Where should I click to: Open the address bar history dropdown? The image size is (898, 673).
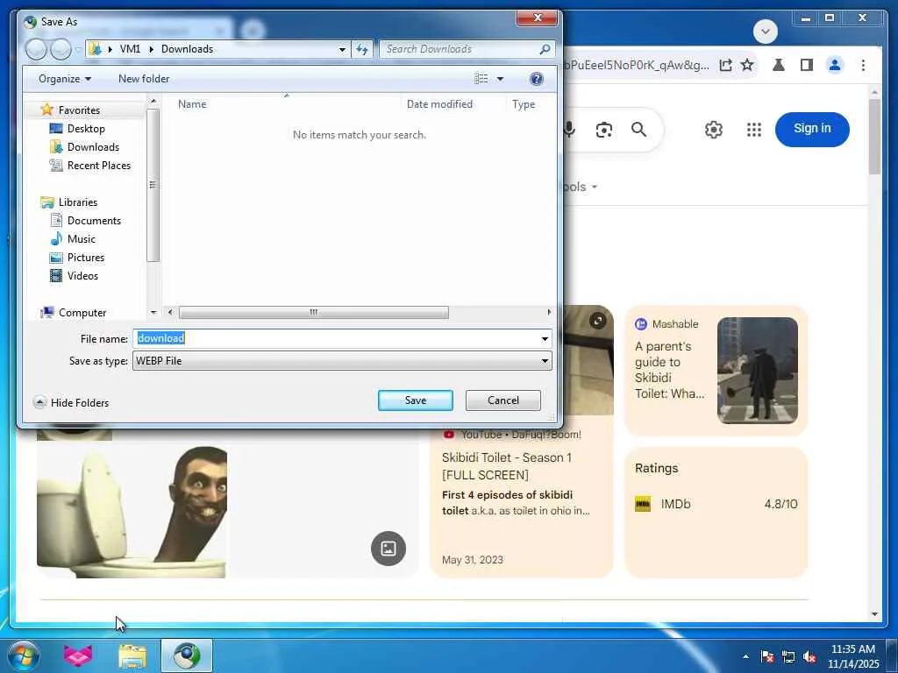[x=343, y=50]
